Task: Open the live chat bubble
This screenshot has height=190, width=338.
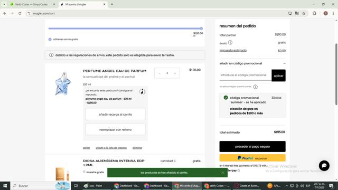Action: tap(324, 165)
